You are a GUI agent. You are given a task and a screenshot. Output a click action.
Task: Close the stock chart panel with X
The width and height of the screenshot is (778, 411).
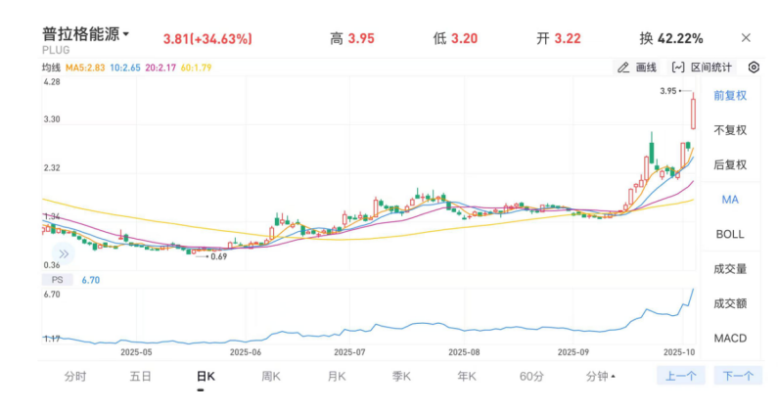click(746, 38)
